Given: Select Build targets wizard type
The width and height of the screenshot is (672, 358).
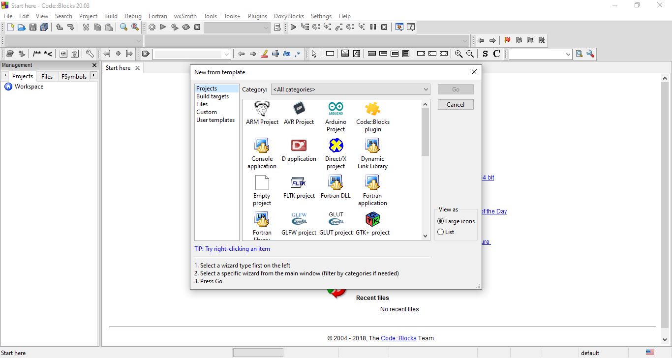Looking at the screenshot, I should point(213,96).
